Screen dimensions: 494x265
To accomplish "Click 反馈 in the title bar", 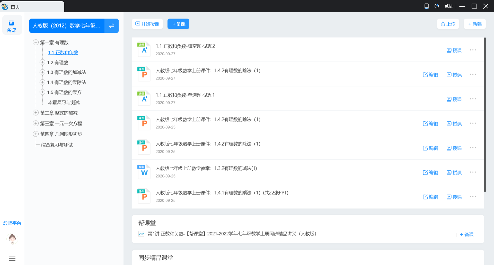I will [448, 6].
